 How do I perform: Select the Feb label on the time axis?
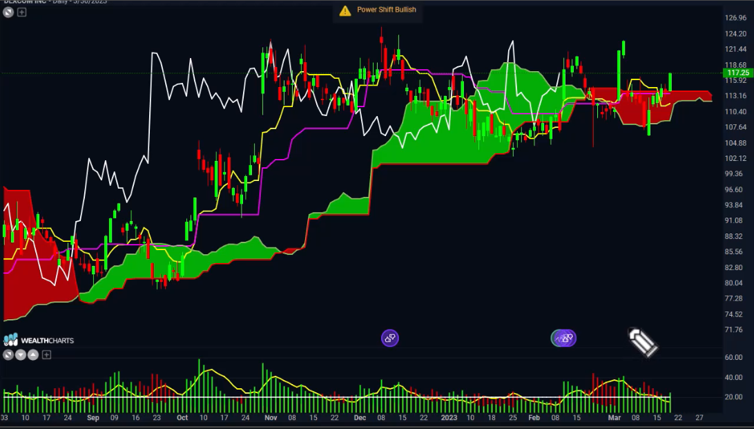point(534,417)
